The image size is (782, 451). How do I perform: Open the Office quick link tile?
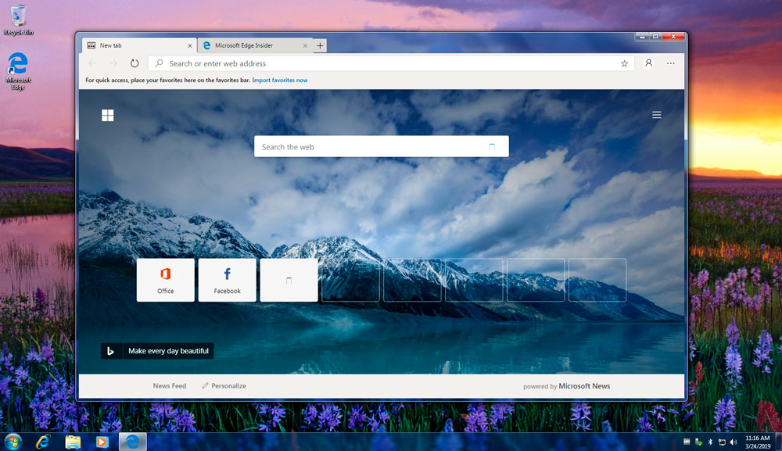pos(165,279)
